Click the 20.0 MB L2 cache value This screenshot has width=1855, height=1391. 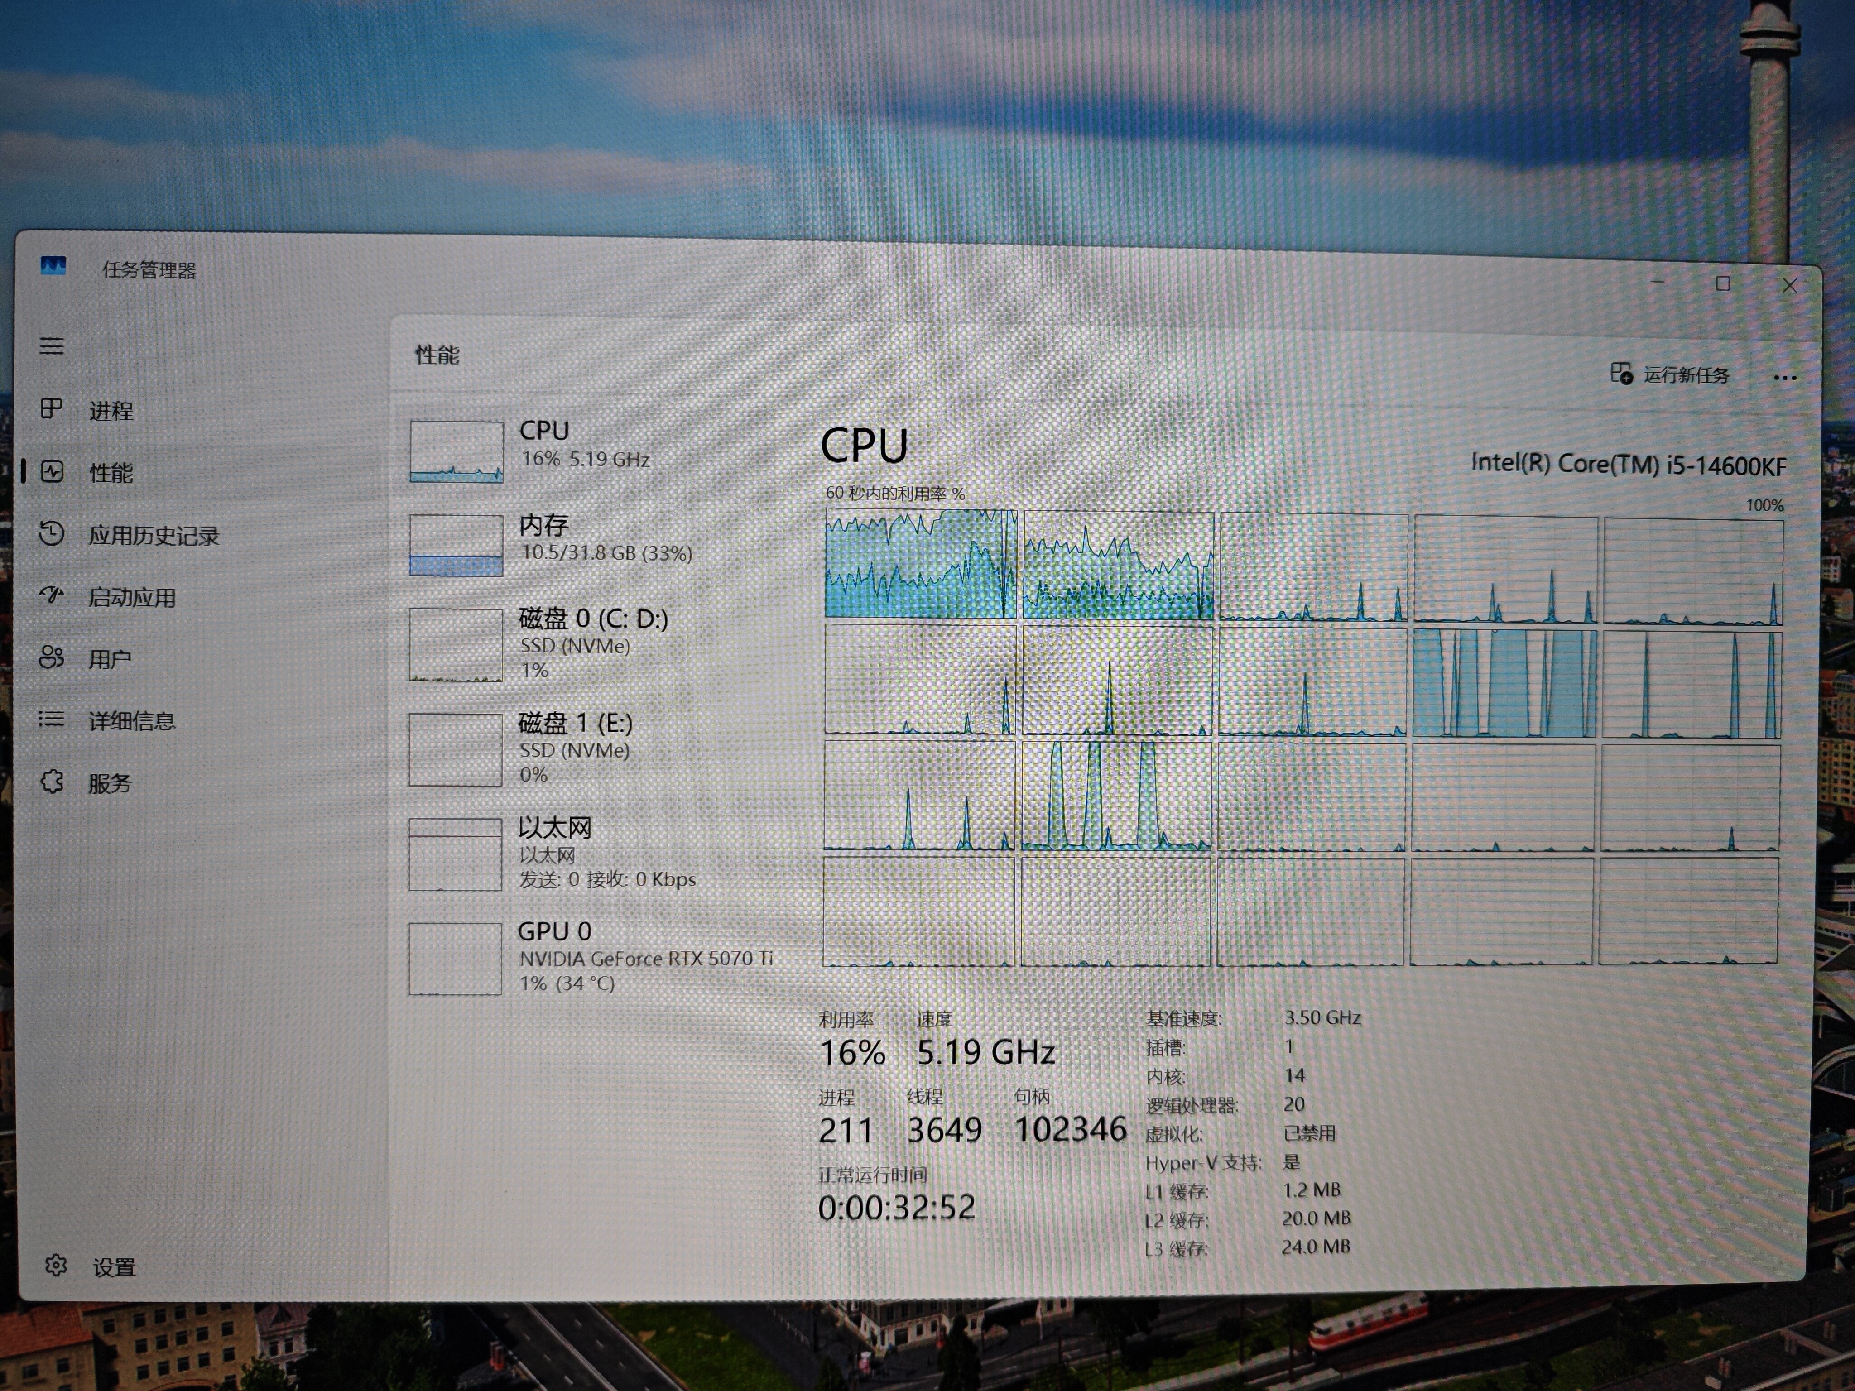point(1316,1218)
